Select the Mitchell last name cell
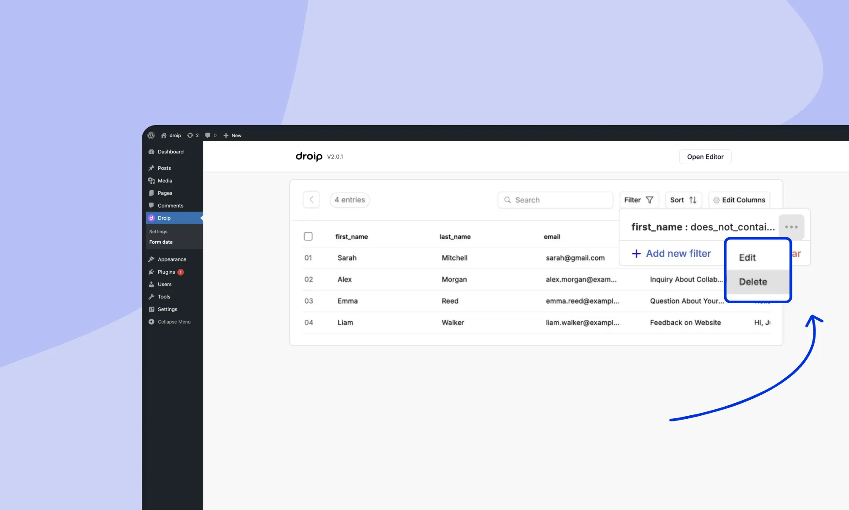 click(x=455, y=258)
